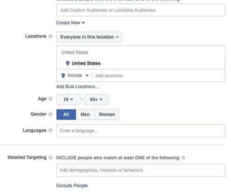This screenshot has height=194, width=231.
Task: Click the Add demographics, interests or behaviors field
Action: 141,170
